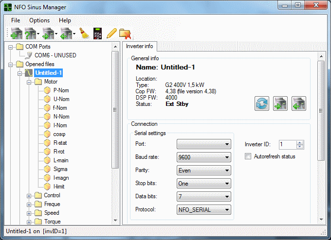Click the blue refresh status button
Image resolution: width=331 pixels, height=240 pixels.
click(x=262, y=103)
